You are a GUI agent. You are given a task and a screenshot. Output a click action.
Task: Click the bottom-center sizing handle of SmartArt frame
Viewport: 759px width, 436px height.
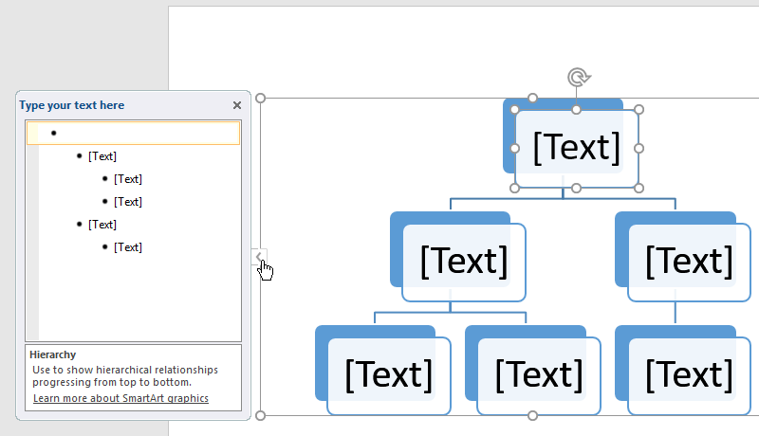[x=532, y=415]
